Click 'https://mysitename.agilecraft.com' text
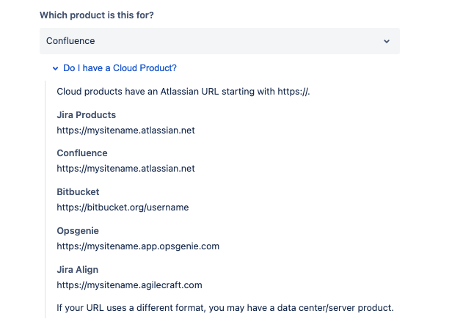 129,285
